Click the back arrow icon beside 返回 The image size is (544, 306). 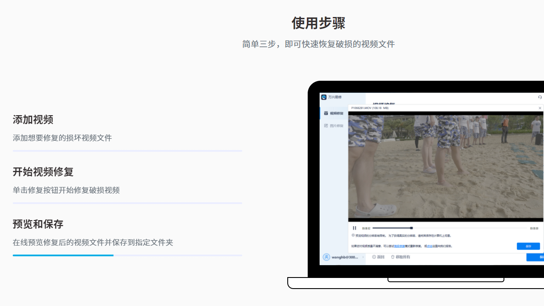coord(374,257)
